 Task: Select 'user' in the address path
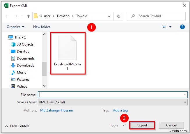pyautogui.click(x=47, y=16)
